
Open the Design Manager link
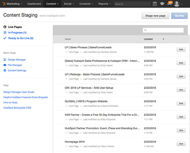17,59
